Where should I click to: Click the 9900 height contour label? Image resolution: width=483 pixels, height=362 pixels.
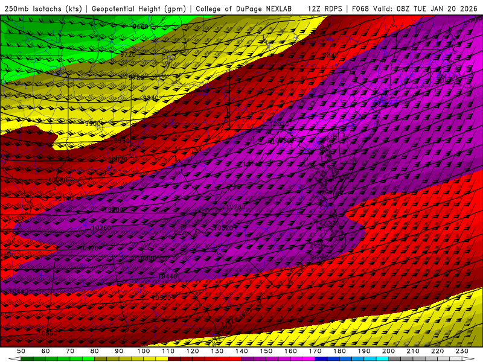click(93, 124)
